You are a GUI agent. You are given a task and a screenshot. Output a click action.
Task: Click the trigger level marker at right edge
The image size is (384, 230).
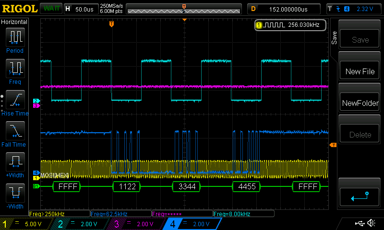[333, 145]
